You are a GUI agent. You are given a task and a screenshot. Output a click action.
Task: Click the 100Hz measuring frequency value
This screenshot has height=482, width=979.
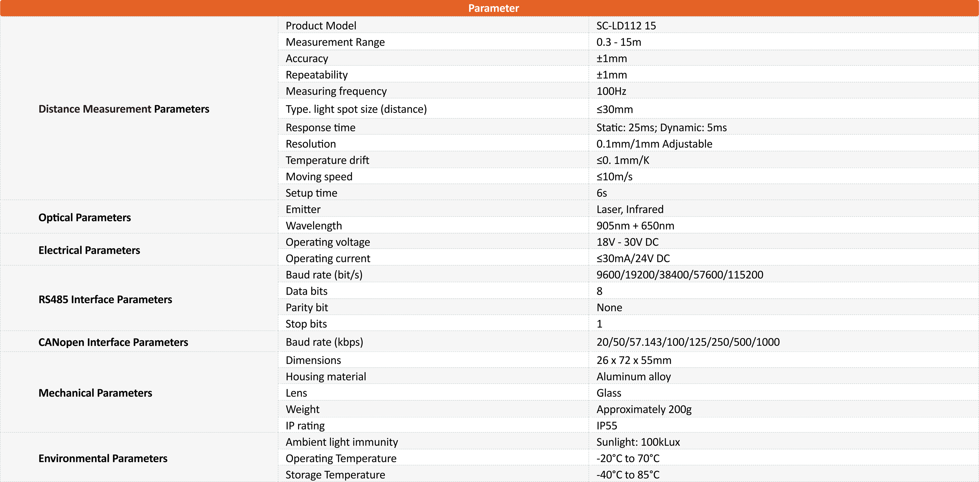pos(611,91)
